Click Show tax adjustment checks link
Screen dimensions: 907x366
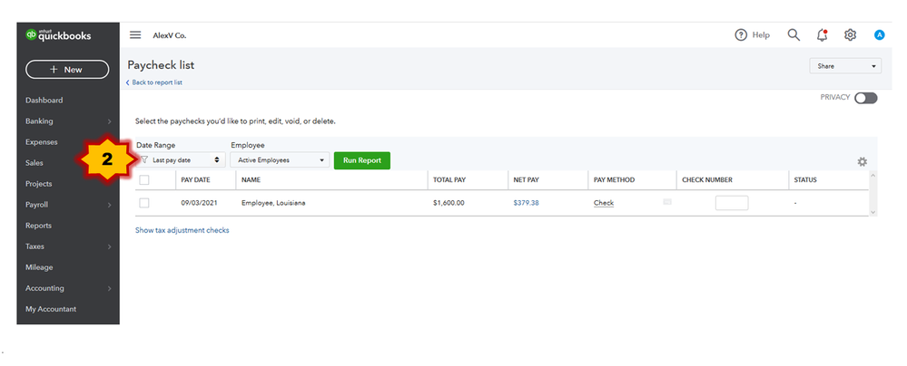[182, 230]
